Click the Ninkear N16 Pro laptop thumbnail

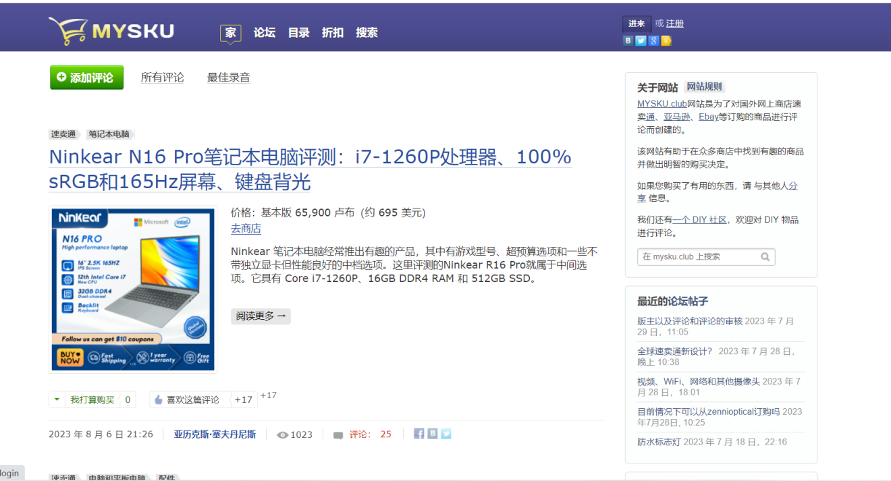(x=132, y=288)
